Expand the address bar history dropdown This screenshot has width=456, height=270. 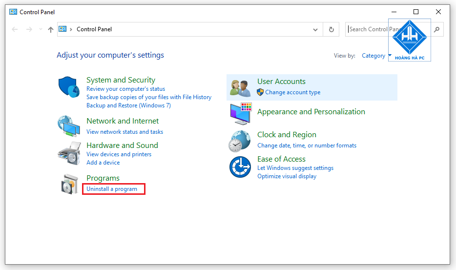tap(315, 29)
